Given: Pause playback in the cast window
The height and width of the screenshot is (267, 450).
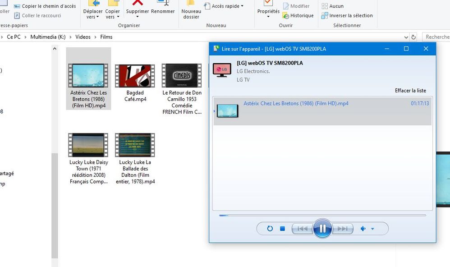Looking at the screenshot, I should (x=322, y=229).
